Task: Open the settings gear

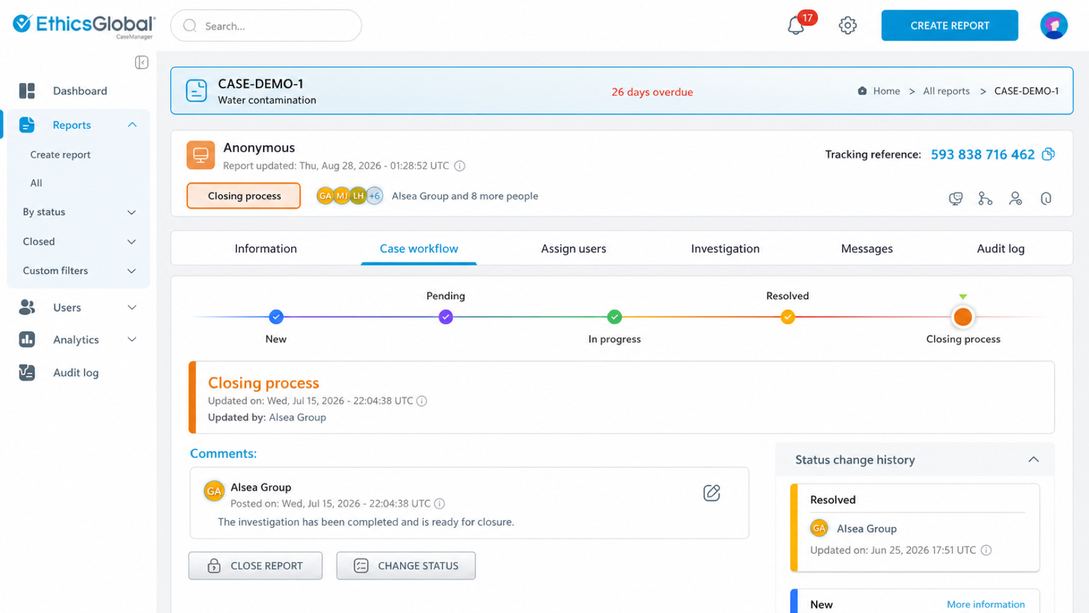Action: [x=848, y=25]
